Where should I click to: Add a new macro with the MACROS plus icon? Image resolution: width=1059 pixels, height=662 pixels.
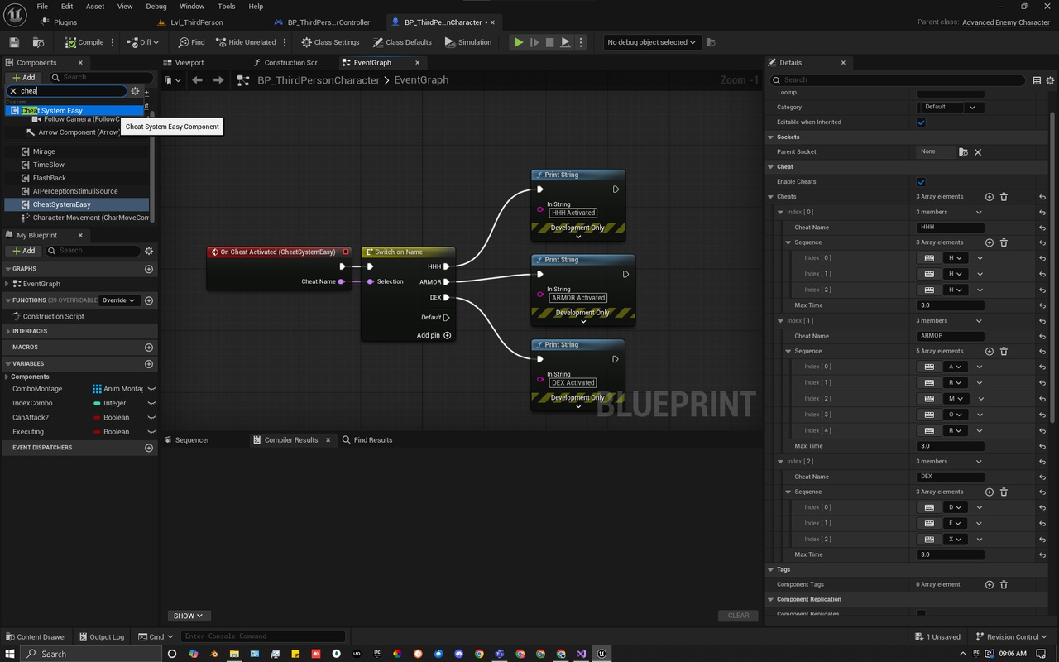[x=149, y=348]
